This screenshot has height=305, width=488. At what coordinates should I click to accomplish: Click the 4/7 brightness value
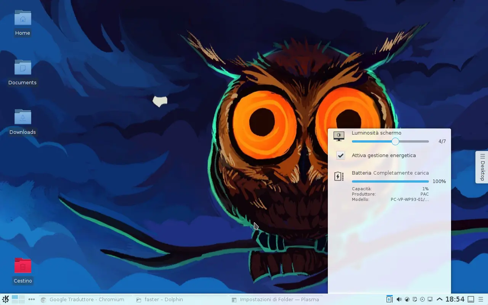point(442,141)
